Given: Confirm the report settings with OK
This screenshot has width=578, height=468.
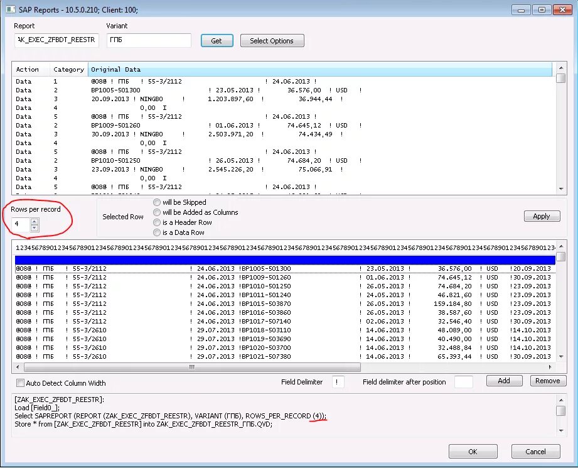Looking at the screenshot, I should coord(472,451).
